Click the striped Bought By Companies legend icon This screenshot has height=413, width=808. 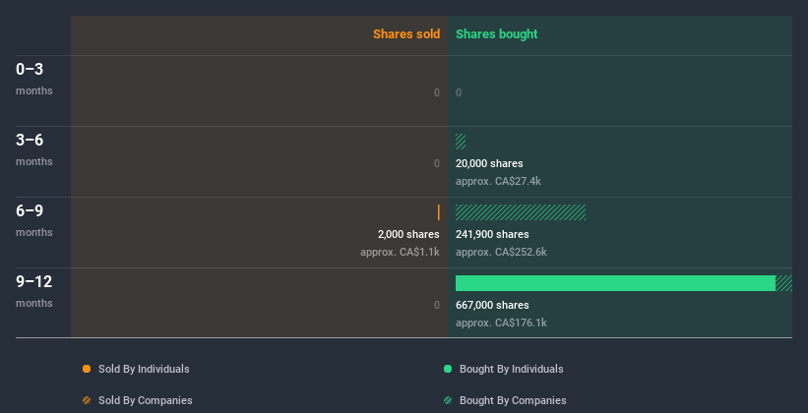click(x=448, y=400)
